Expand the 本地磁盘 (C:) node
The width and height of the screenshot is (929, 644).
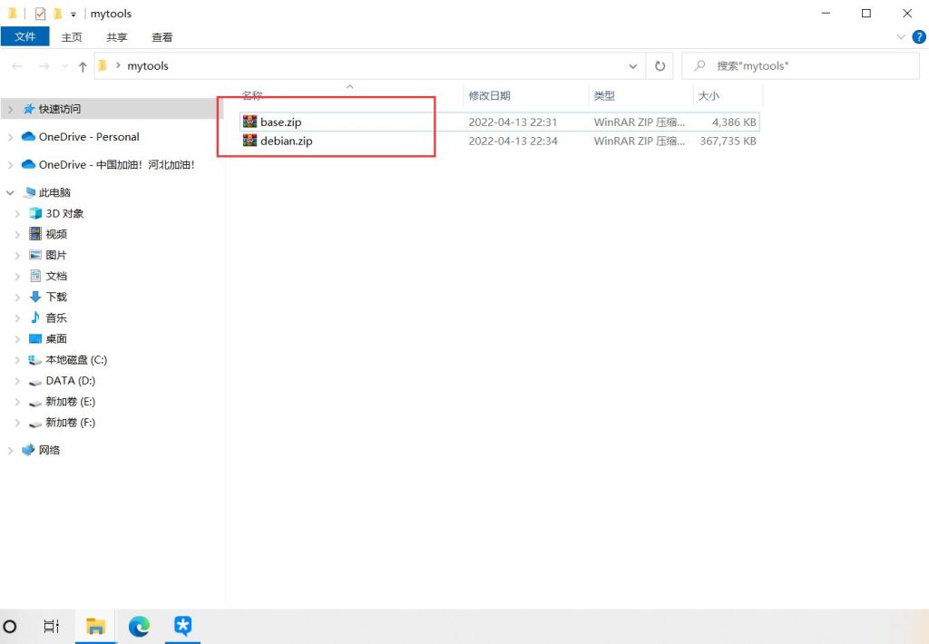pos(18,359)
